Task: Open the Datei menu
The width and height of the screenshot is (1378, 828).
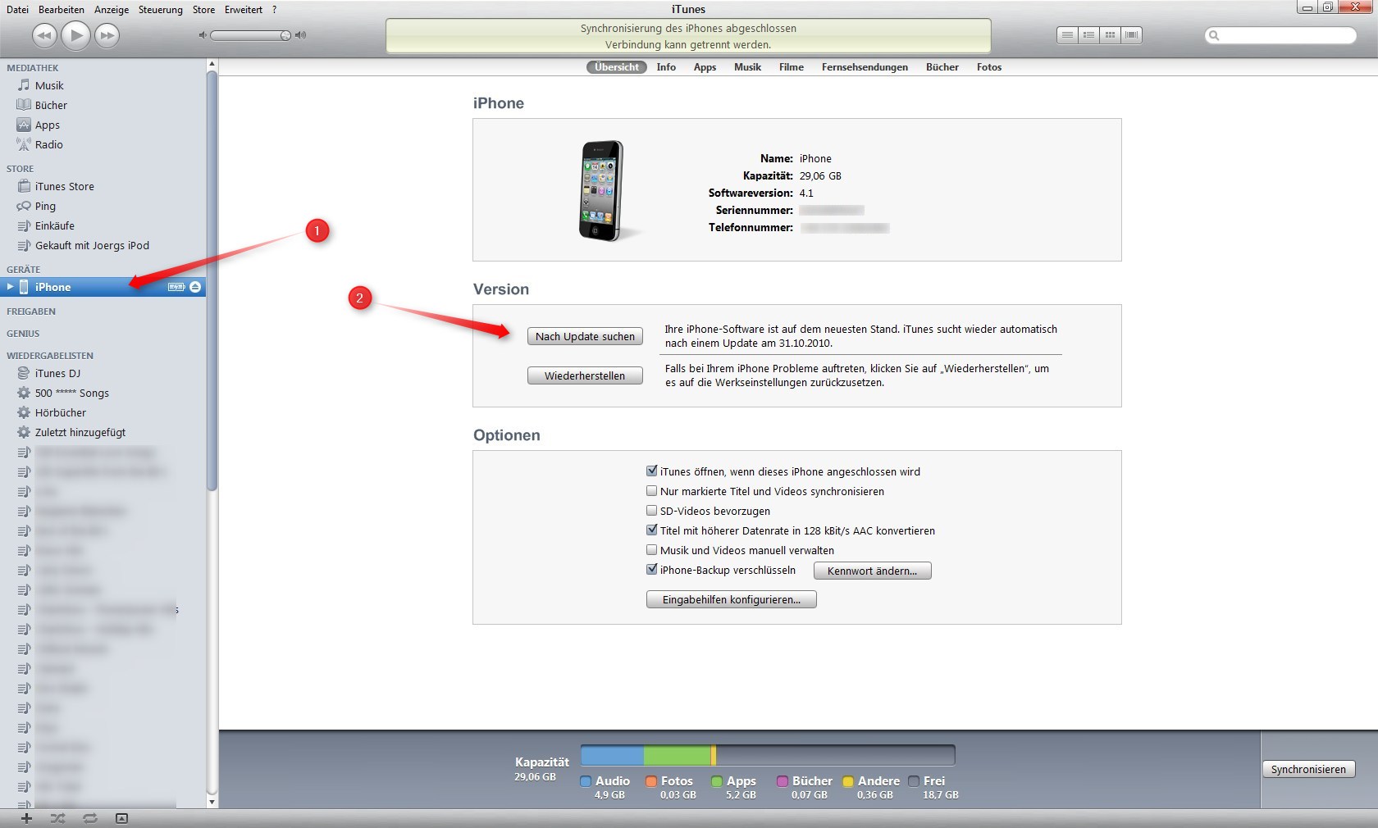Action: (x=17, y=10)
